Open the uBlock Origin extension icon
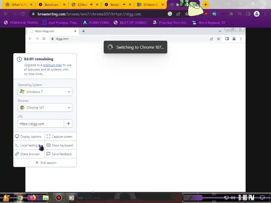Screen dimensions: 271x203 click(x=206, y=14)
